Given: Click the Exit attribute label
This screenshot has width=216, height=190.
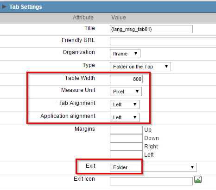Looking at the screenshot, I should click(x=90, y=166).
